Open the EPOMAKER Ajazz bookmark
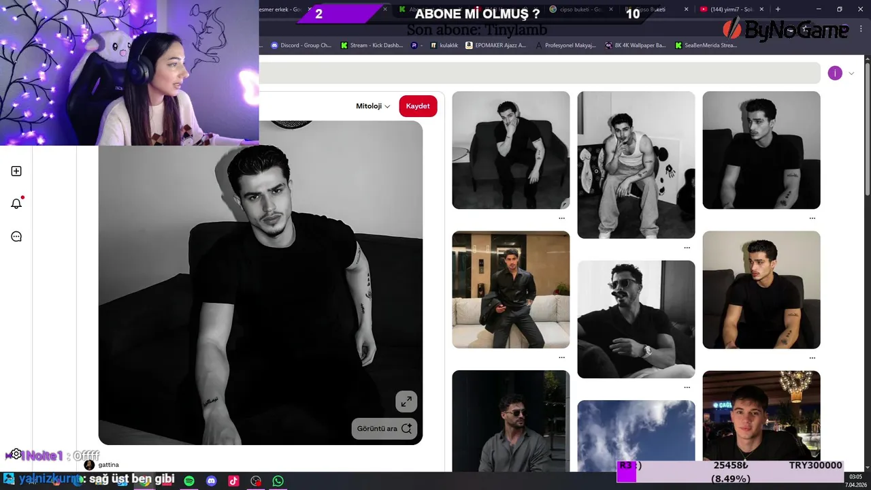 (x=495, y=46)
